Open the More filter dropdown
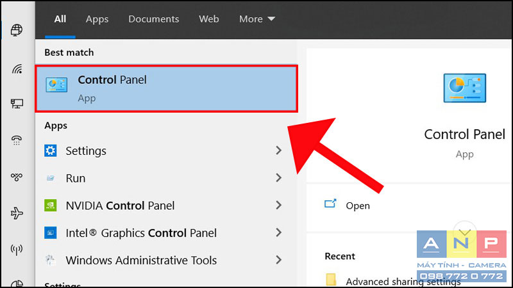The height and width of the screenshot is (288, 513). pos(257,19)
